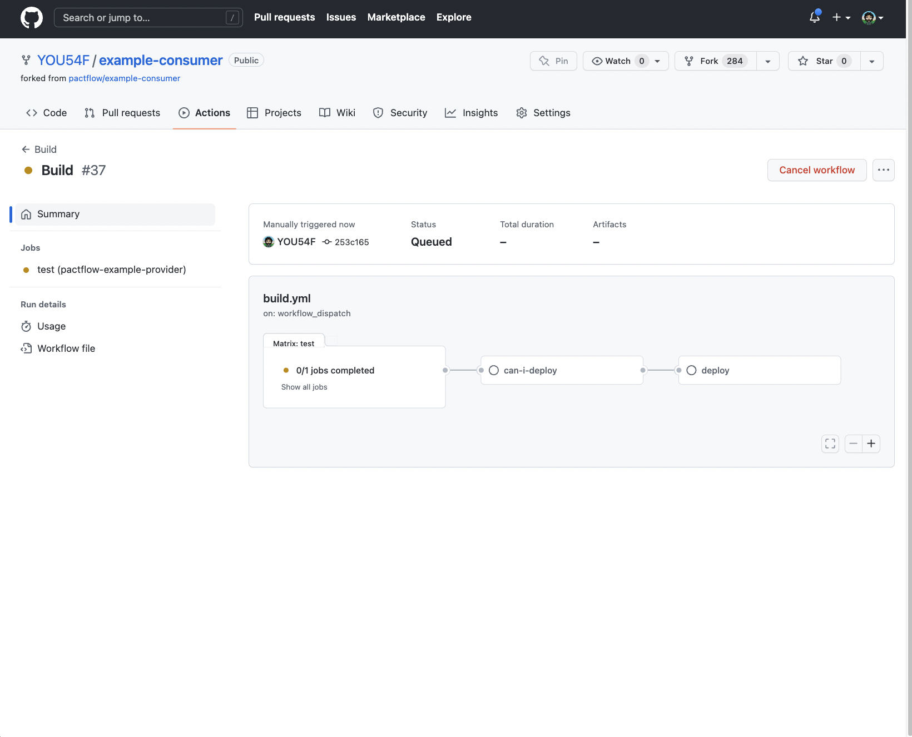Zoom in the workflow graph
Image resolution: width=912 pixels, height=737 pixels.
click(x=871, y=444)
